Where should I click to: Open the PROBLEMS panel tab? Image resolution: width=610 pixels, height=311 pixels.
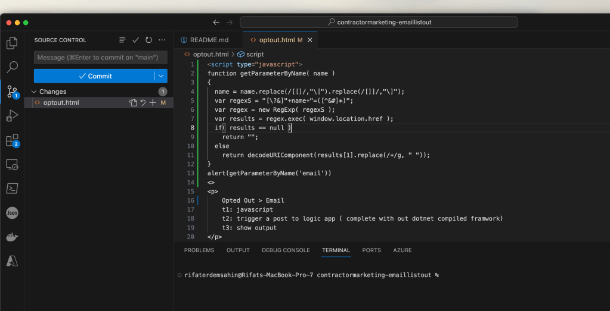tap(199, 250)
